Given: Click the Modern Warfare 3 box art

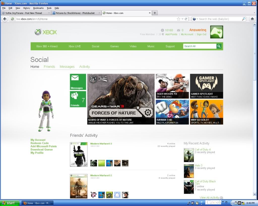Looking at the screenshot, I should pyautogui.click(x=79, y=154).
